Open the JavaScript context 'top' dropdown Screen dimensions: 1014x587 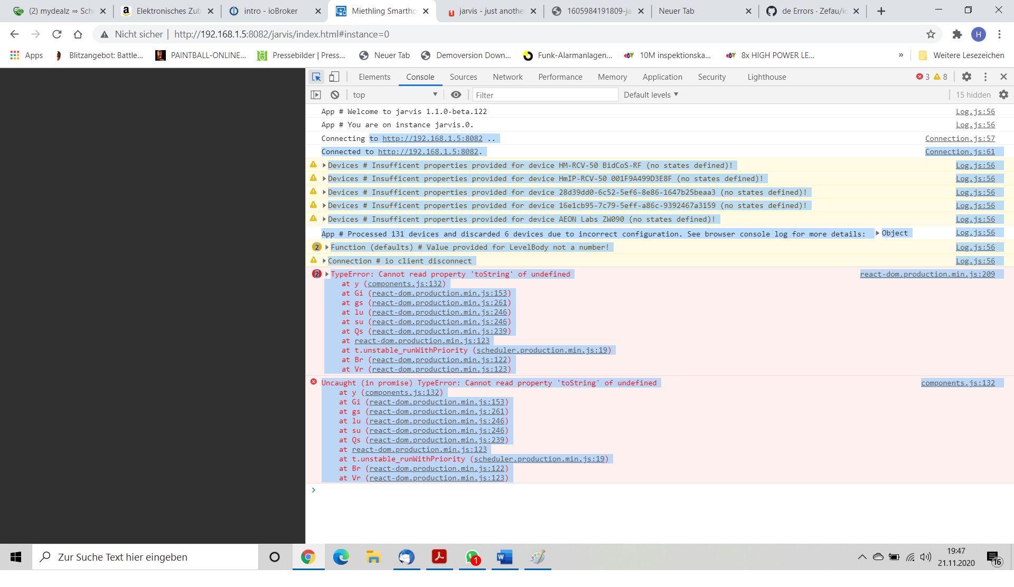pos(395,95)
